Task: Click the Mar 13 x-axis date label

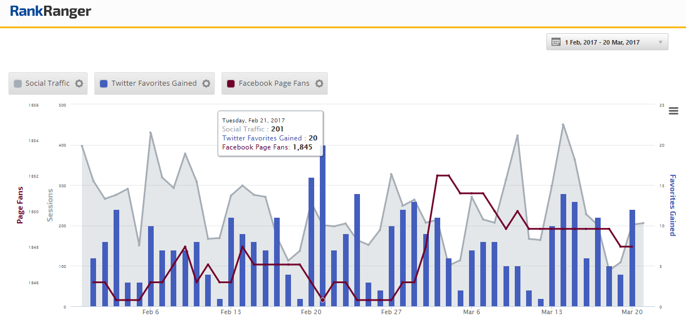Action: [552, 312]
